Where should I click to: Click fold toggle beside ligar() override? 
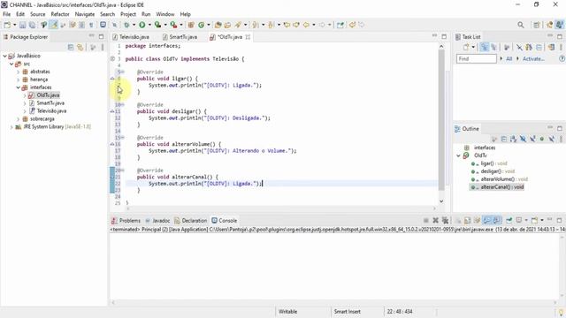[122, 72]
